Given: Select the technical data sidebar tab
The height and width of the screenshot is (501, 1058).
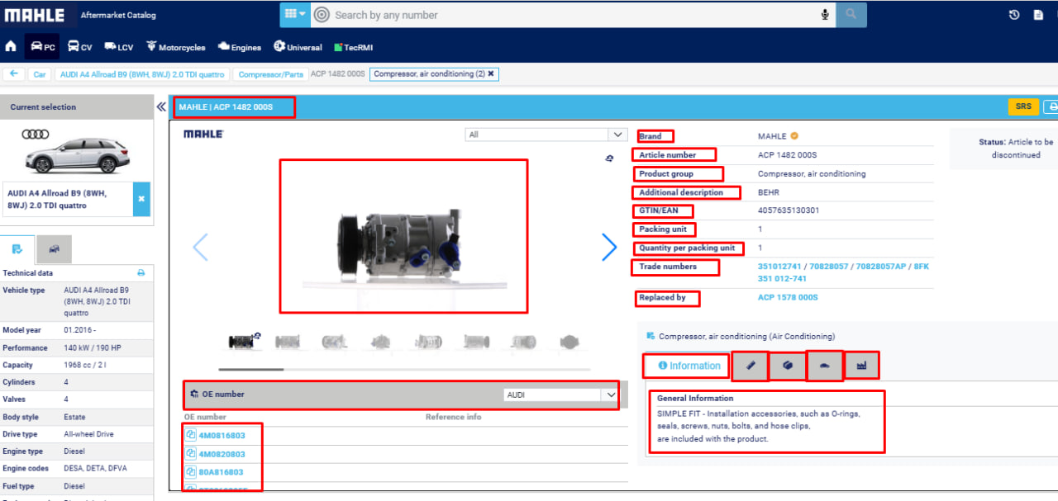Looking at the screenshot, I should (17, 248).
